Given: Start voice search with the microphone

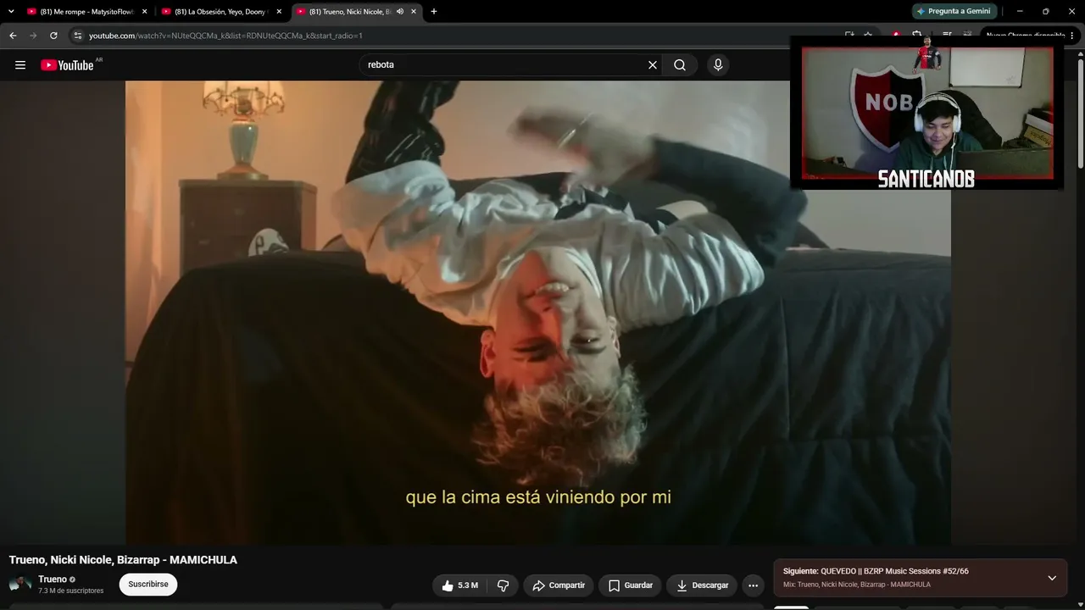Looking at the screenshot, I should pos(718,65).
